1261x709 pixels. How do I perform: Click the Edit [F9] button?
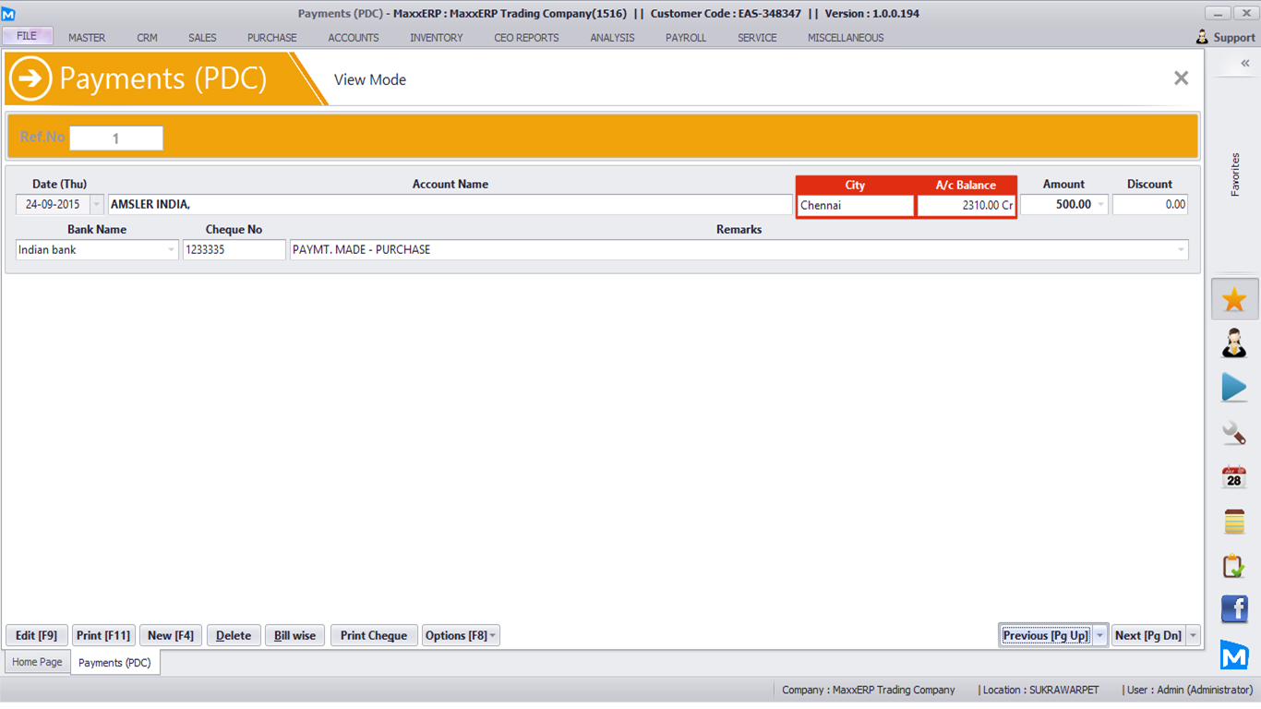click(x=37, y=636)
